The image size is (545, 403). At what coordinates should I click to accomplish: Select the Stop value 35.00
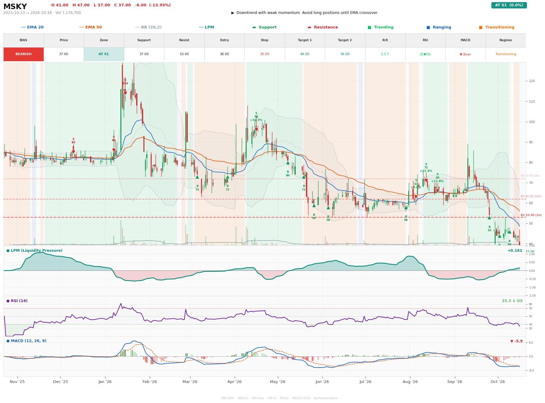point(264,54)
